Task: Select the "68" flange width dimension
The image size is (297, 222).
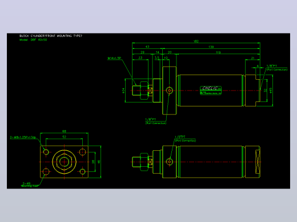Action: pyautogui.click(x=64, y=131)
